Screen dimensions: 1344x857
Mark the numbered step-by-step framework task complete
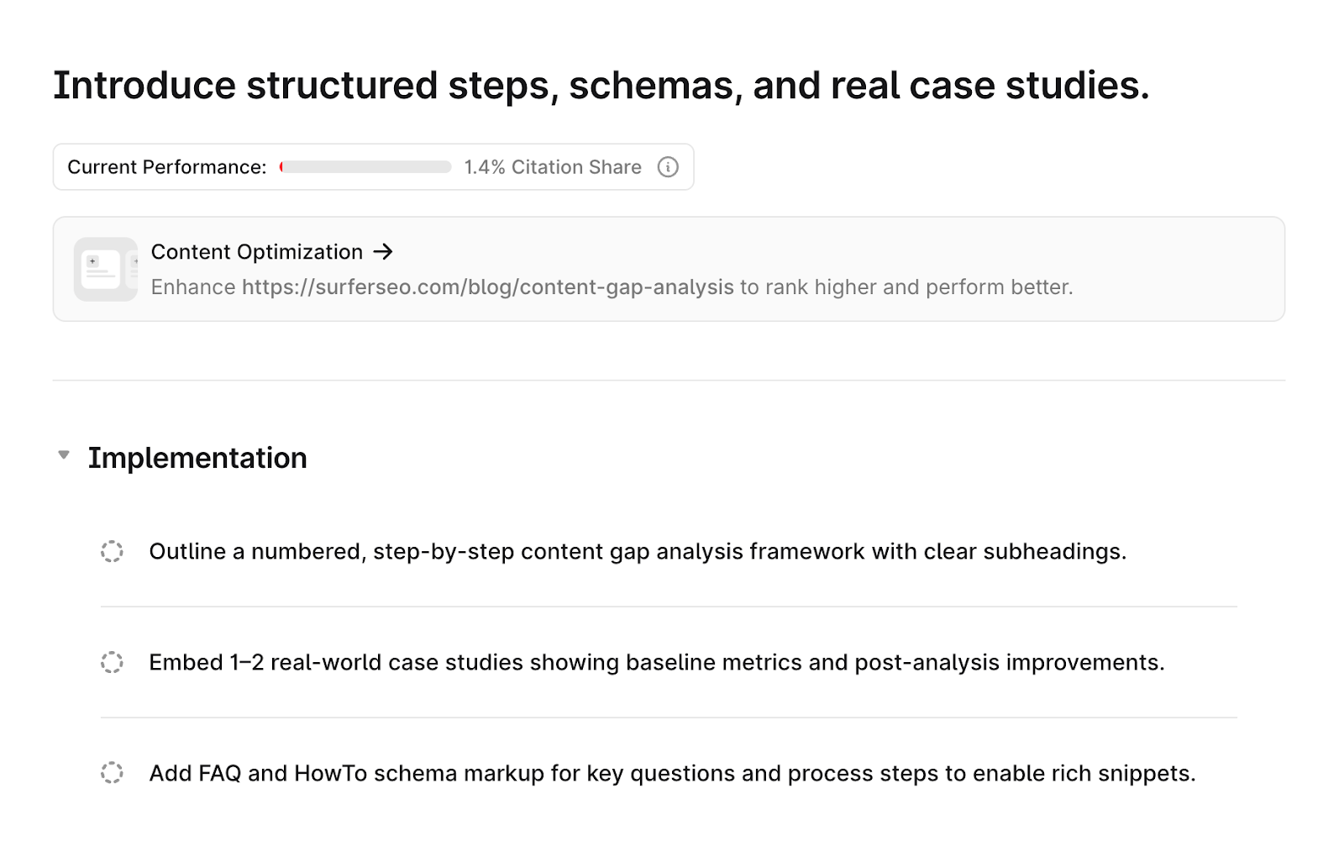112,552
